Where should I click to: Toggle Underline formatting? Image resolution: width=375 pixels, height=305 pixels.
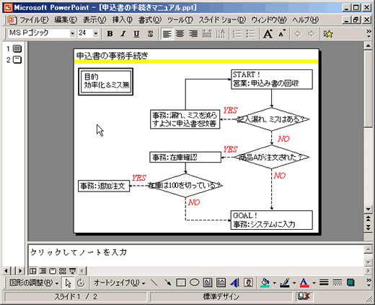coord(136,34)
